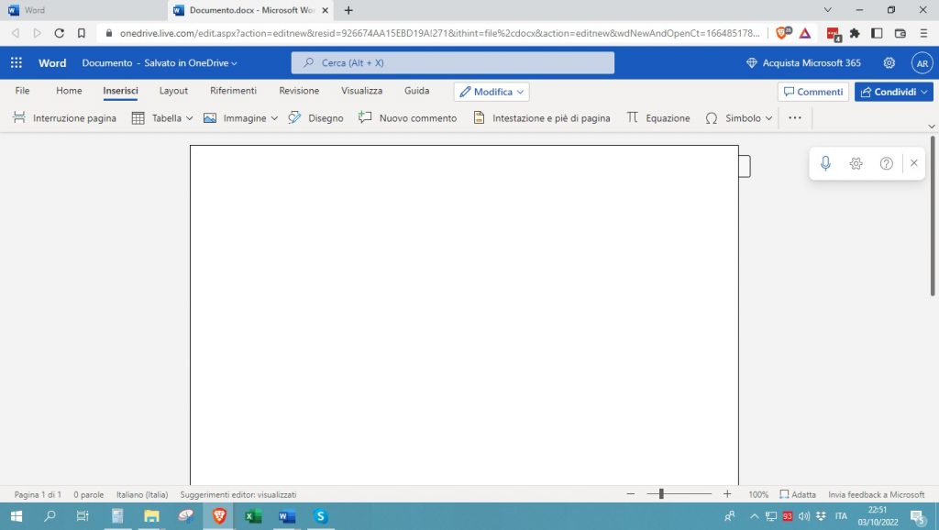Open the Disegno drawing tool
Viewport: 939px width, 530px height.
[315, 118]
